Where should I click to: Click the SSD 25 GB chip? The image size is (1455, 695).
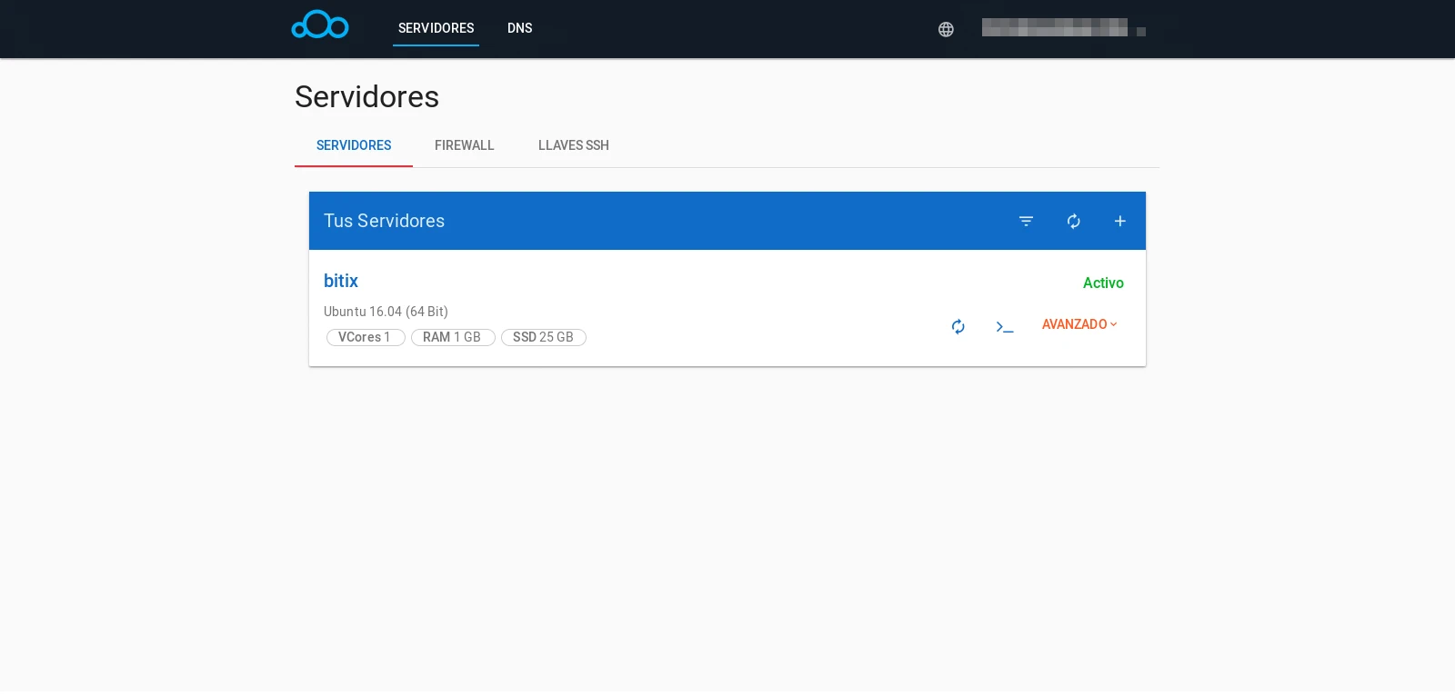tap(543, 337)
